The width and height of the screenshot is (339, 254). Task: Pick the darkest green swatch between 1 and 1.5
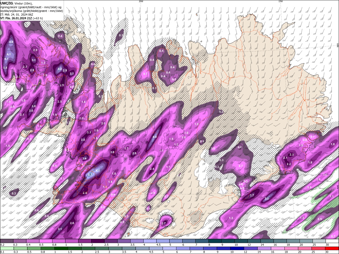point(61,248)
